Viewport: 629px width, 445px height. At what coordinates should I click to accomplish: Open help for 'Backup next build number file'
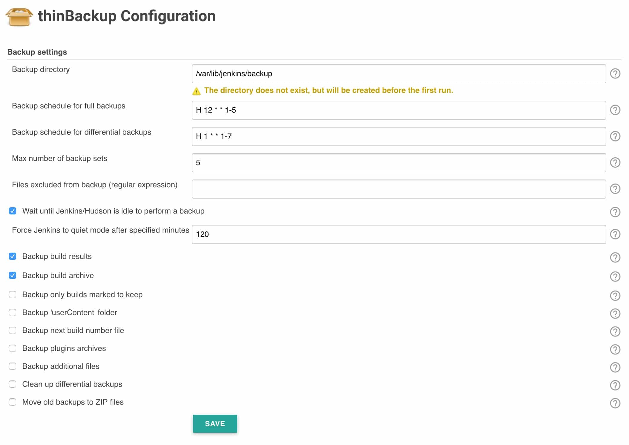(615, 331)
